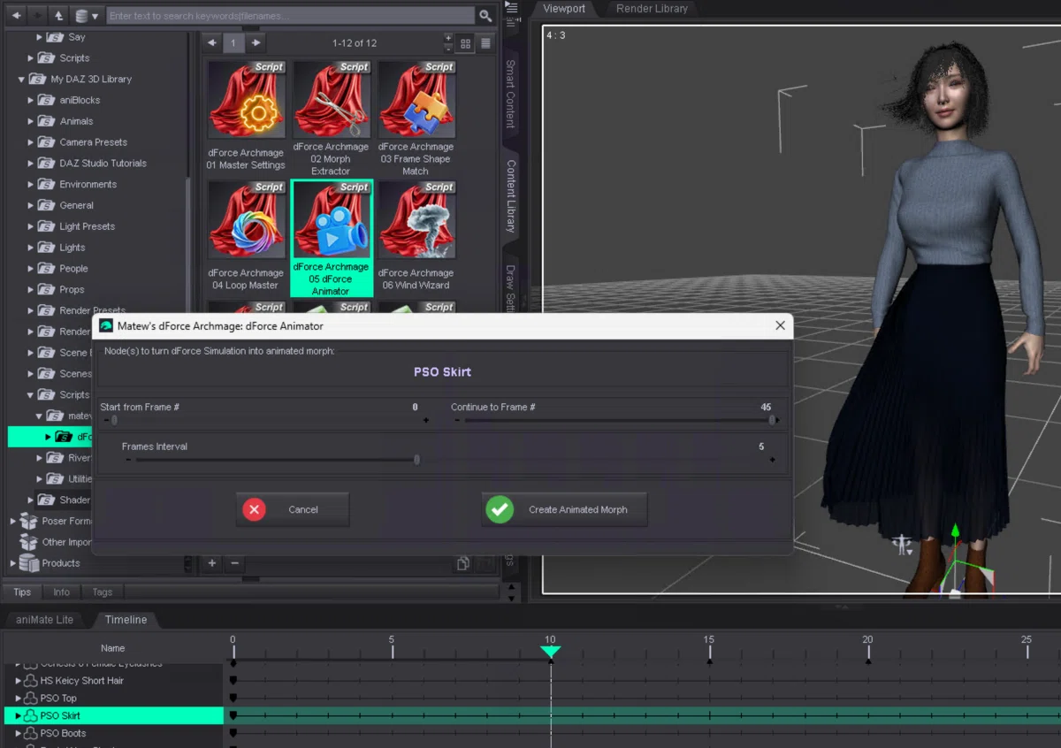Open the Info tab

click(62, 592)
